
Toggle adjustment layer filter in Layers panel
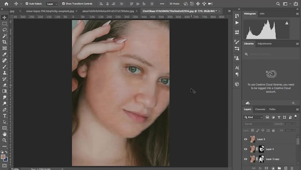click(273, 117)
